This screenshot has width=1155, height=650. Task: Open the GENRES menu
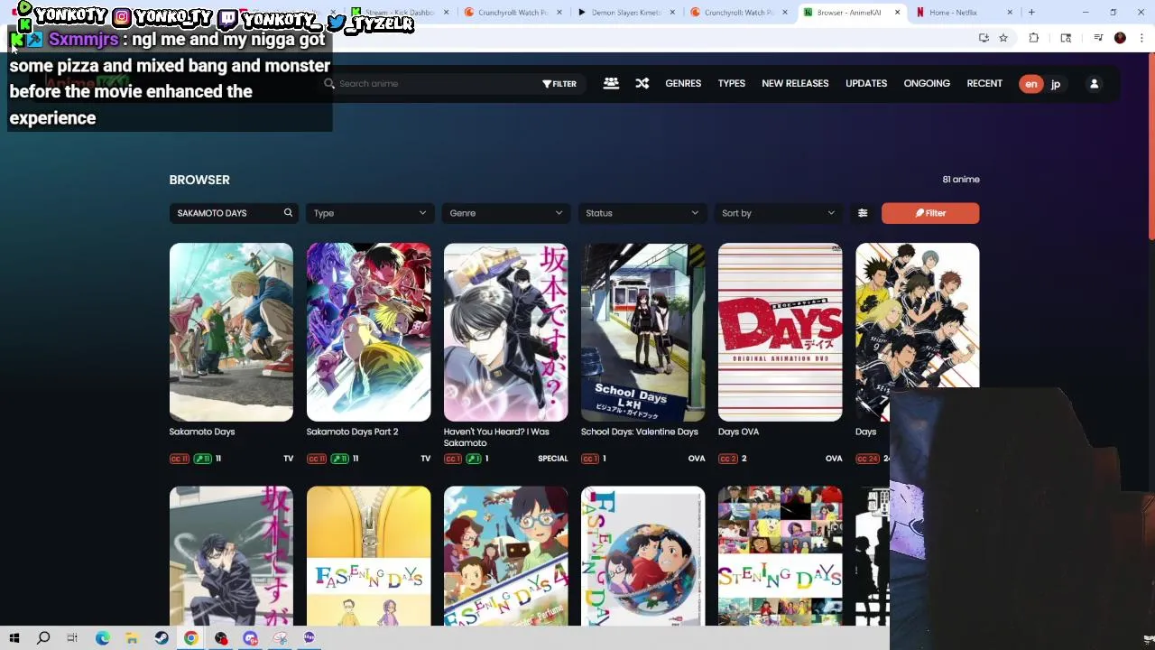pyautogui.click(x=683, y=83)
